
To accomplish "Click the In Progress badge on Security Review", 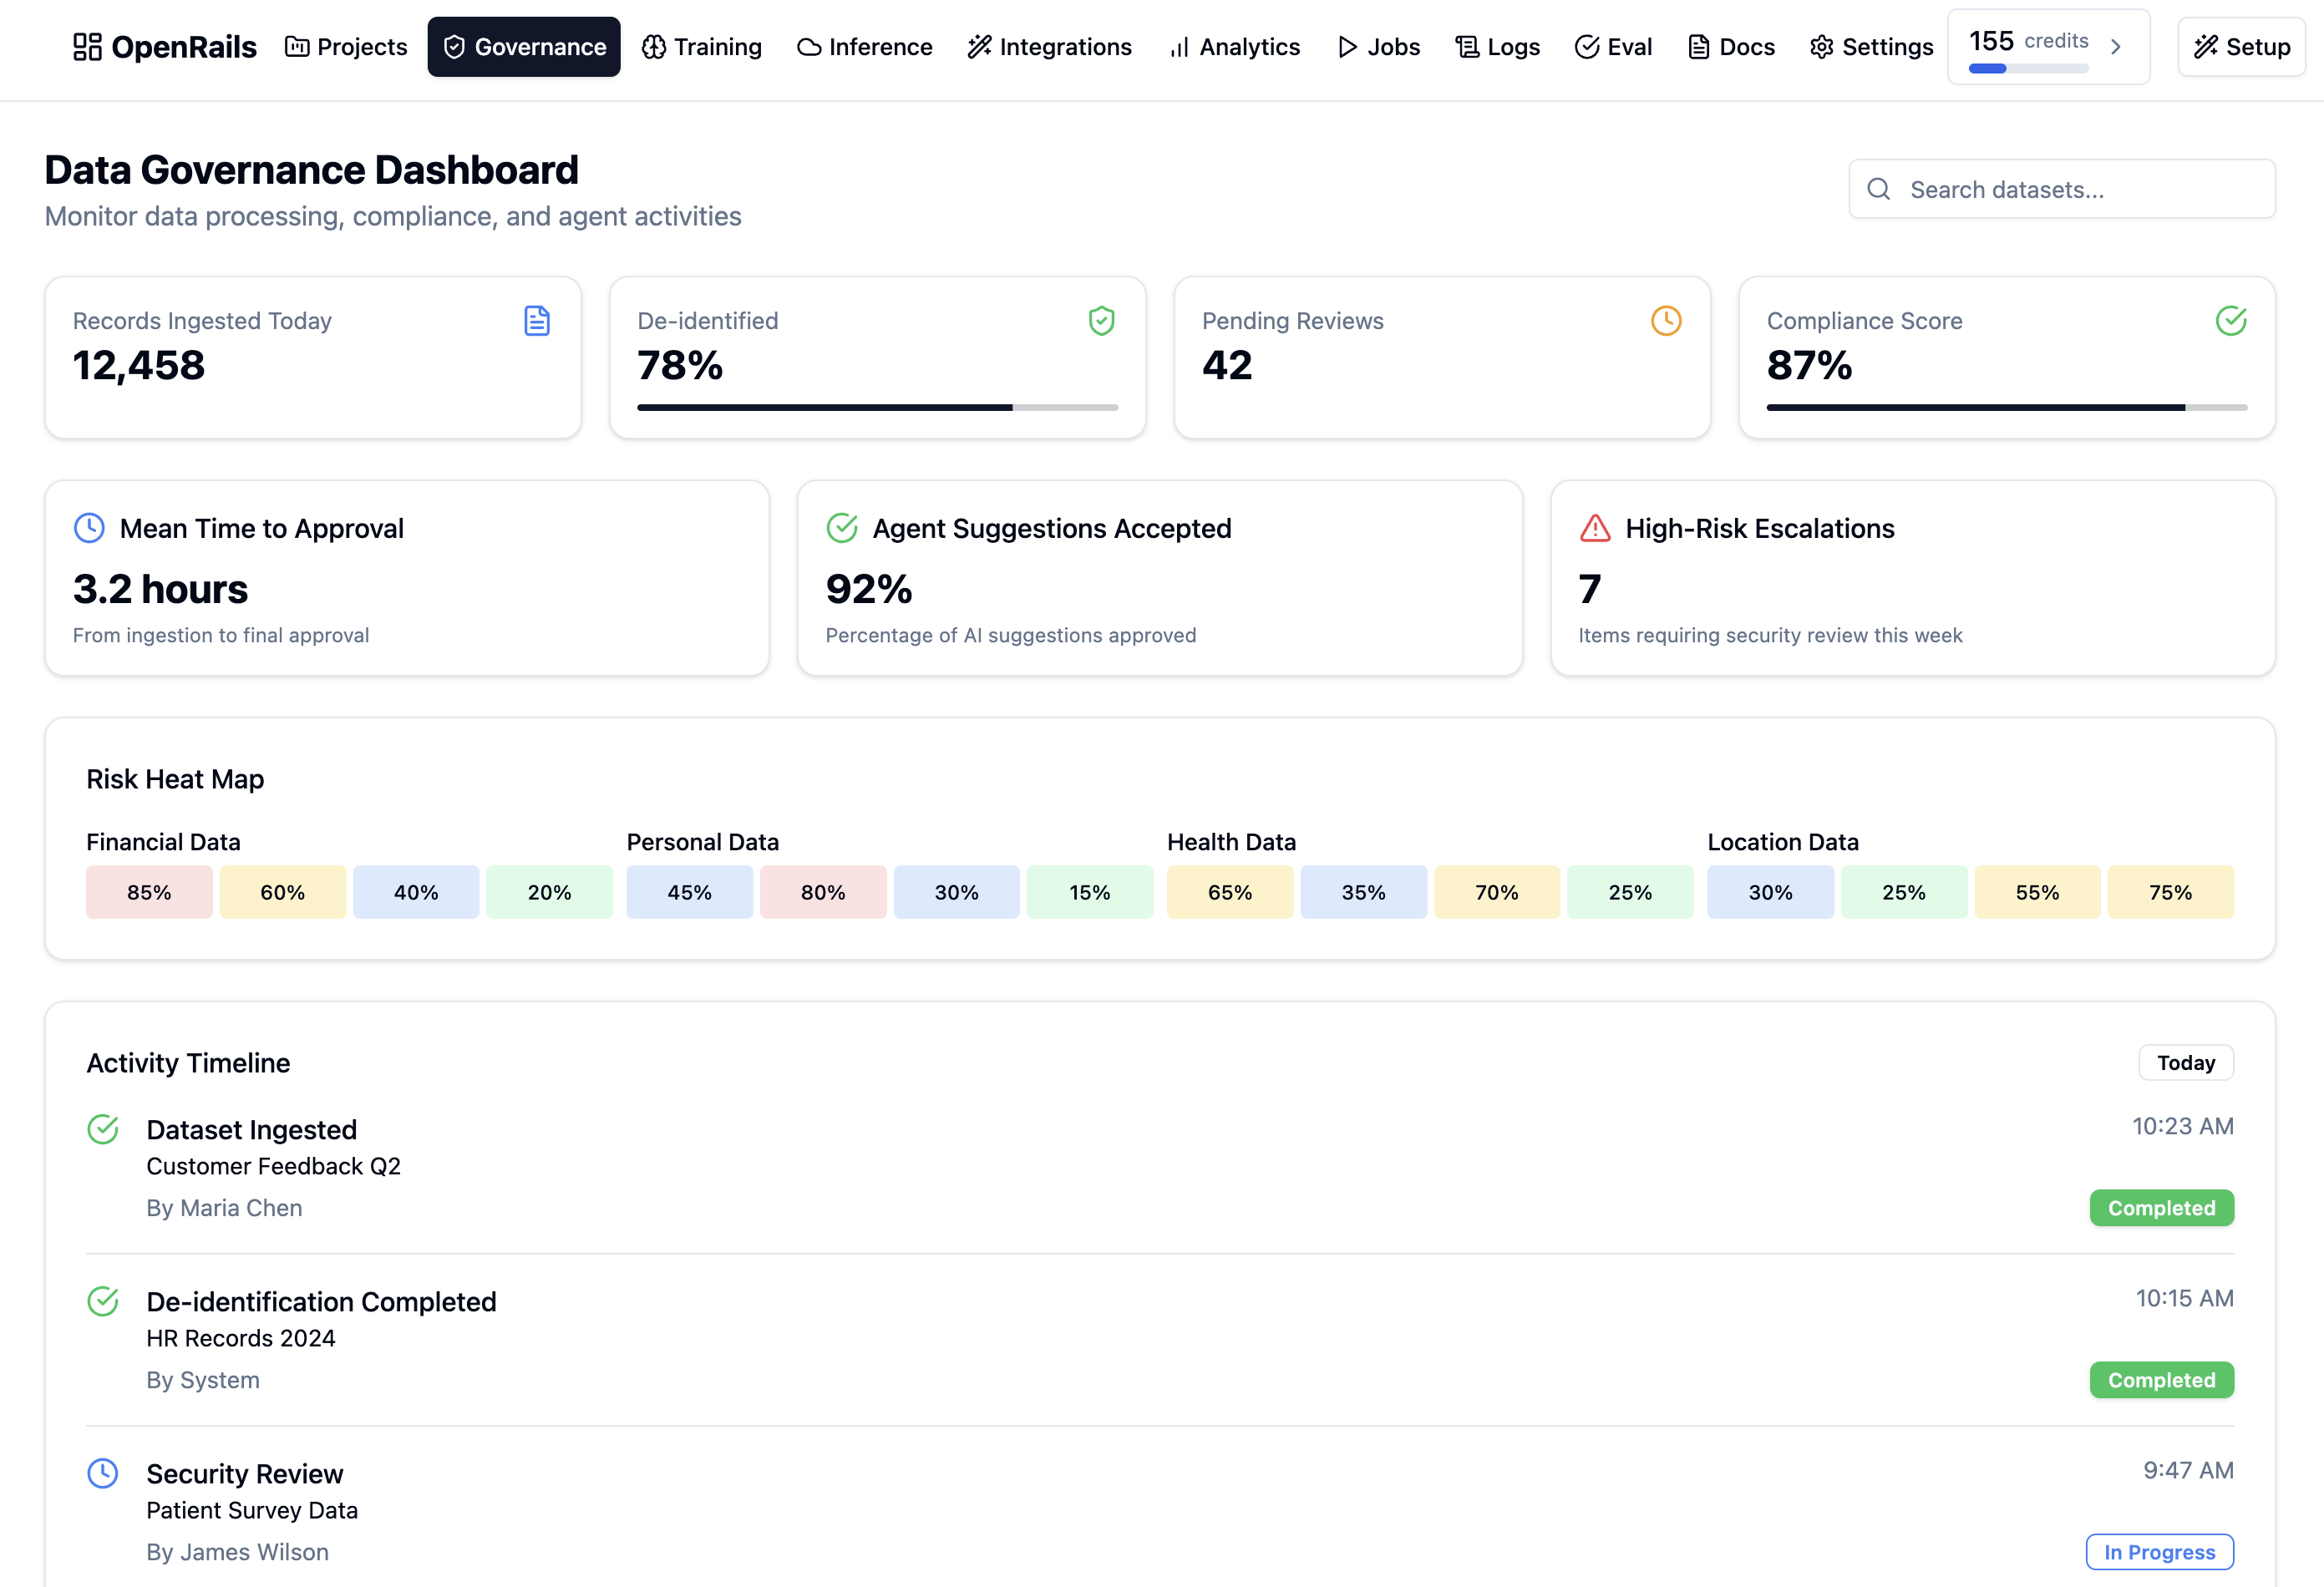I will (x=2159, y=1551).
